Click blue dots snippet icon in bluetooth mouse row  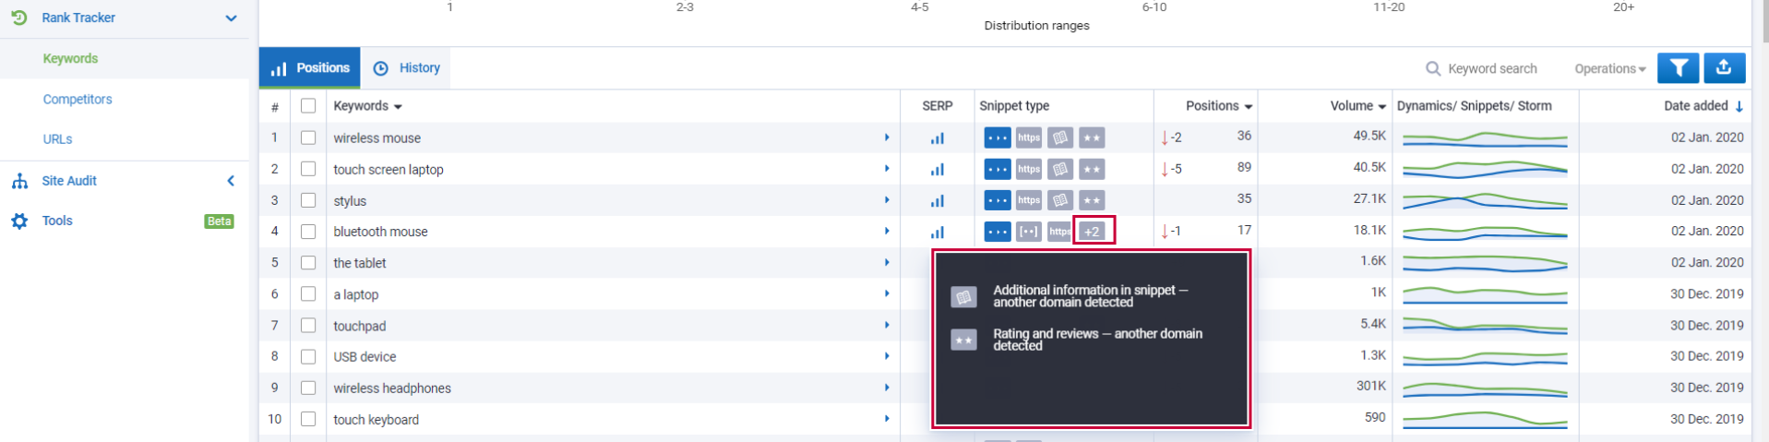(x=998, y=232)
